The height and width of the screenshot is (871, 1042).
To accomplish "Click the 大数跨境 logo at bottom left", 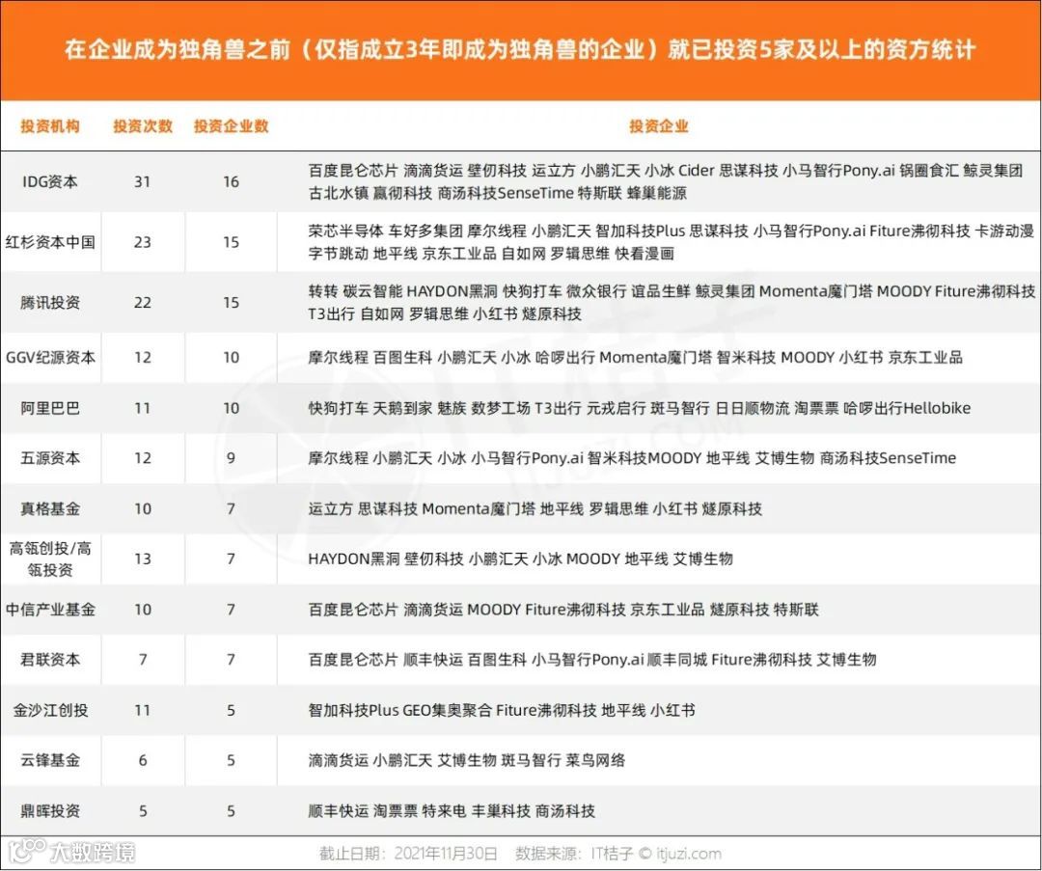I will [x=71, y=853].
